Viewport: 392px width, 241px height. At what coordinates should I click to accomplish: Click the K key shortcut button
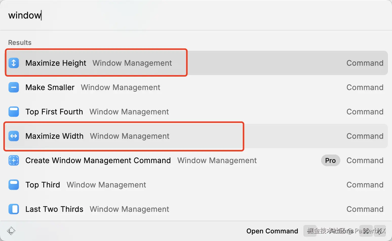point(380,231)
